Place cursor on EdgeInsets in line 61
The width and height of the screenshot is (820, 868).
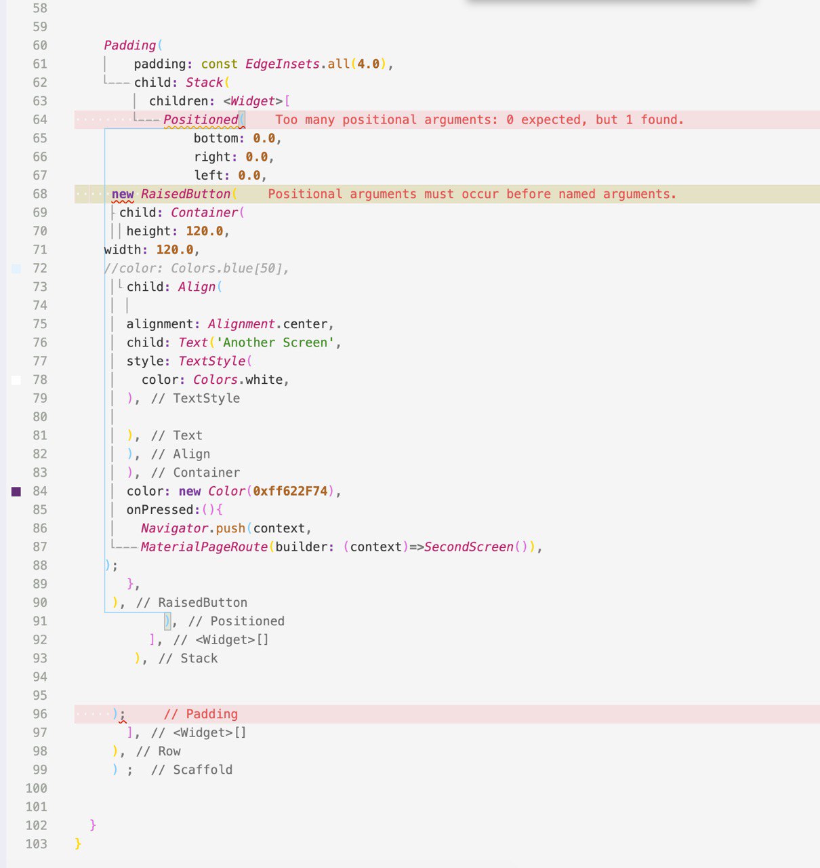click(283, 64)
